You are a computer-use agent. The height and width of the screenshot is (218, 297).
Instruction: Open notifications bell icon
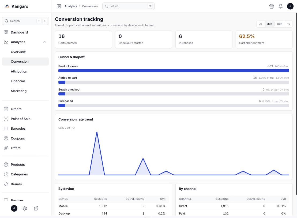click(x=280, y=6)
